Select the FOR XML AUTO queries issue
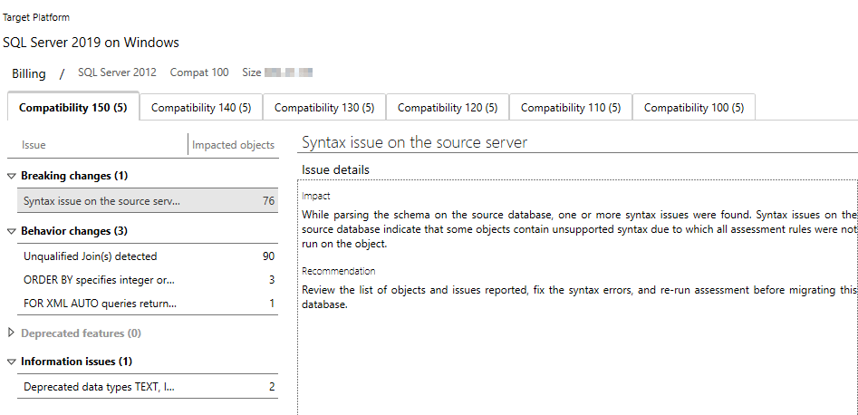Image resolution: width=858 pixels, height=415 pixels. click(x=148, y=304)
